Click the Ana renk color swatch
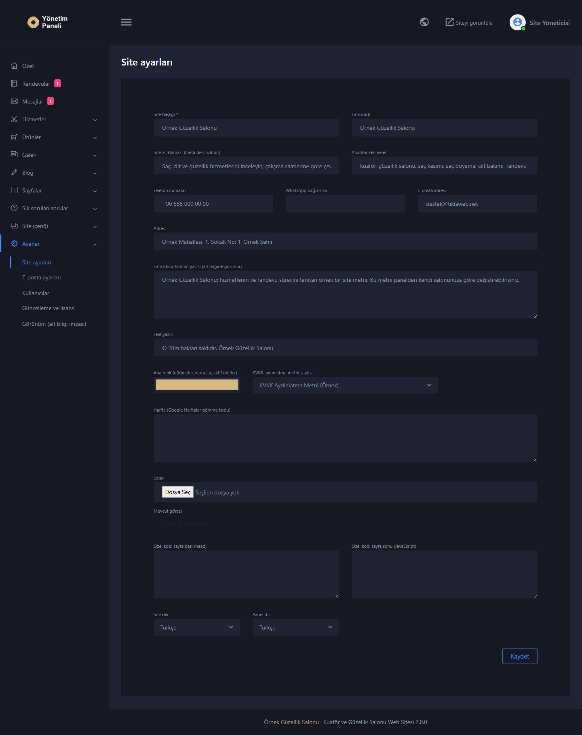This screenshot has width=582, height=735. 197,385
